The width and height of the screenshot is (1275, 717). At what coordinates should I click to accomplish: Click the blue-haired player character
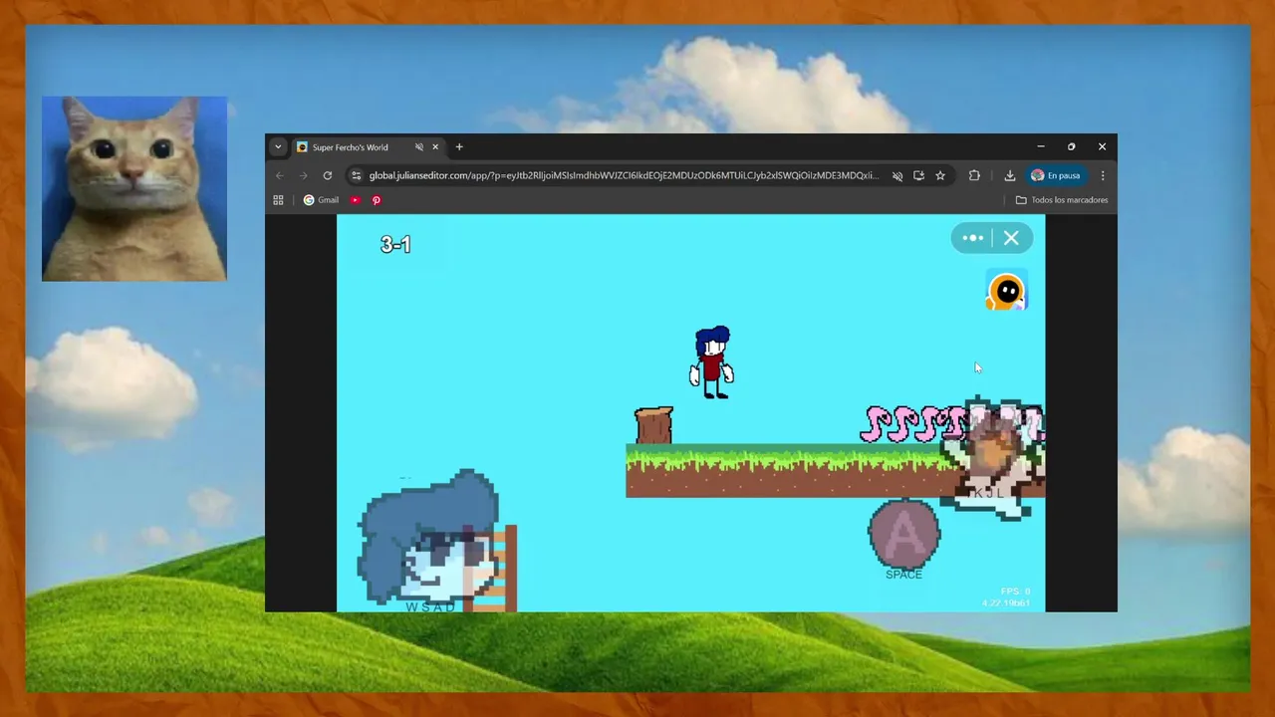712,362
